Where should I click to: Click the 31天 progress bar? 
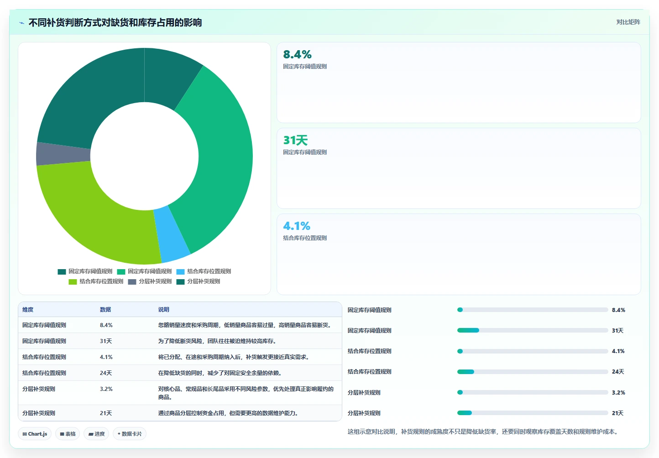click(533, 330)
